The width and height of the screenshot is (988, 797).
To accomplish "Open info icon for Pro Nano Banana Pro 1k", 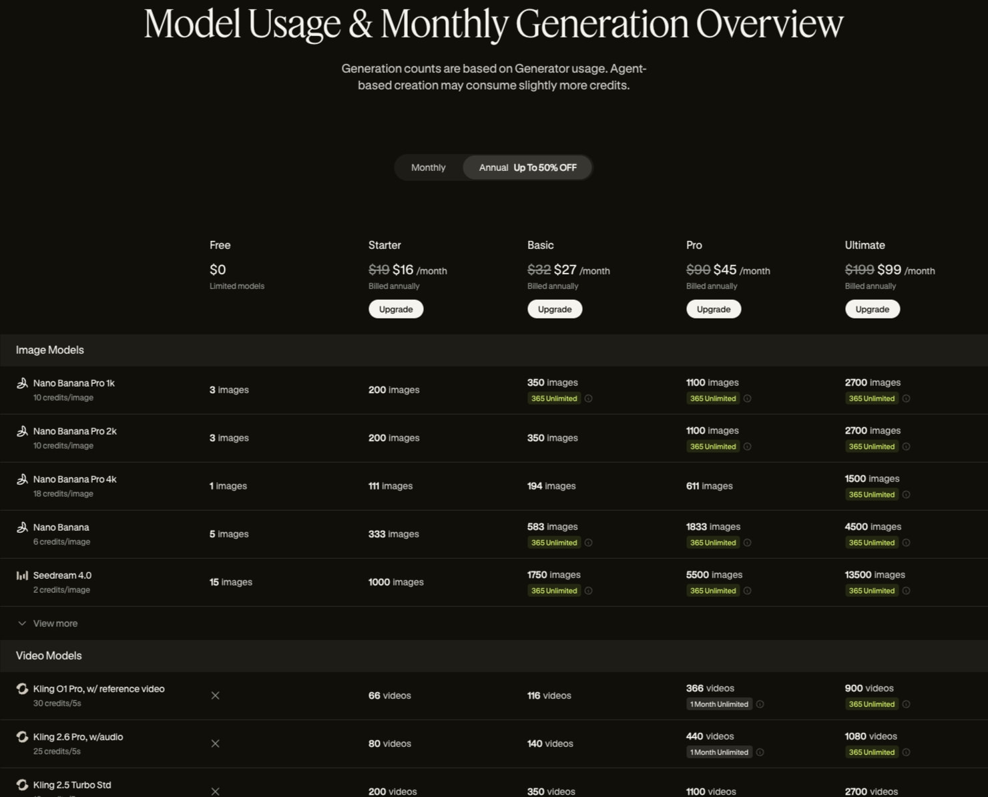I will click(747, 398).
